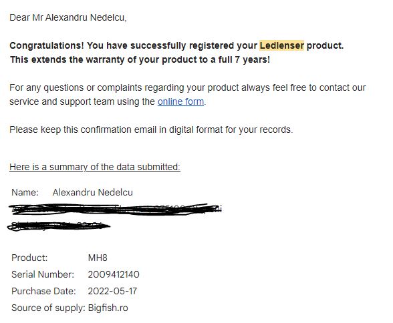Click the 'For any questions or complaints' sentence
The image size is (393, 323).
pos(187,95)
